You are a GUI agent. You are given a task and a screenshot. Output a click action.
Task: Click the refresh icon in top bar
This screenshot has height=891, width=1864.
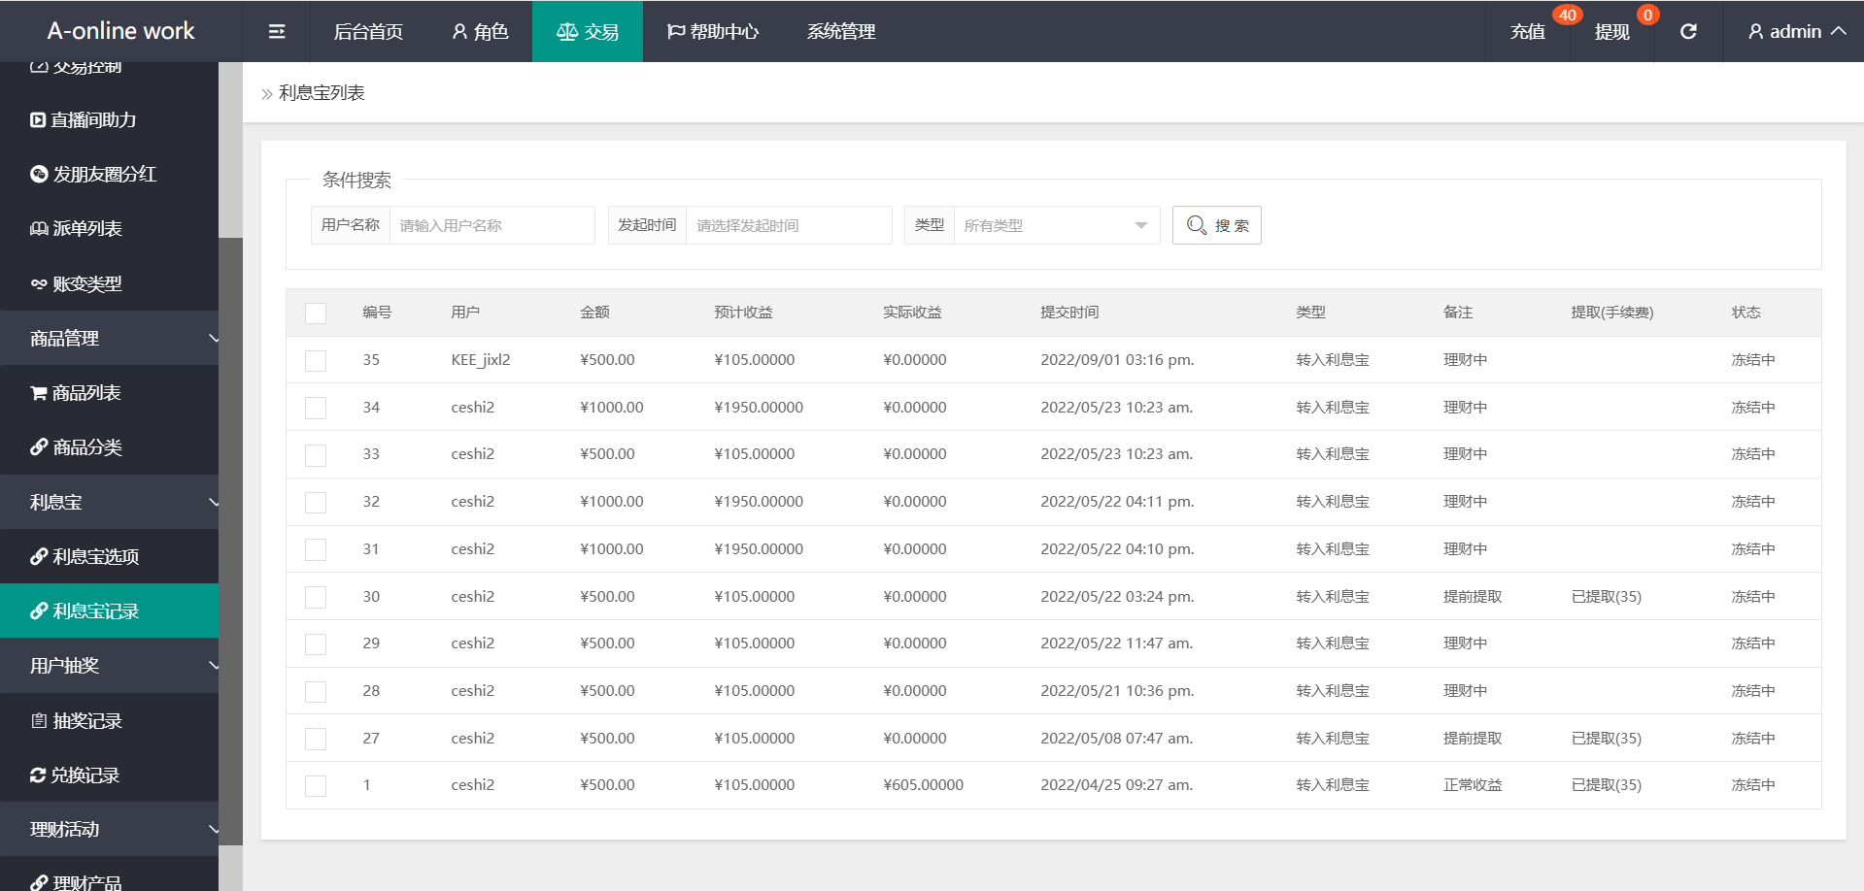pyautogui.click(x=1688, y=32)
